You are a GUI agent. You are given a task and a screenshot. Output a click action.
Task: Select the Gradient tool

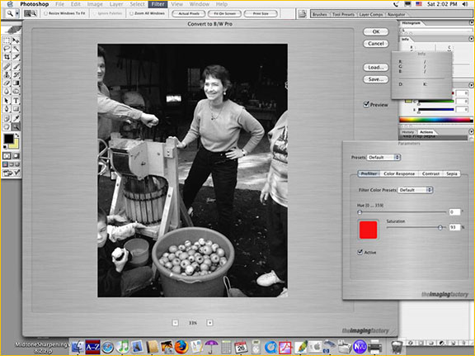tap(16, 83)
